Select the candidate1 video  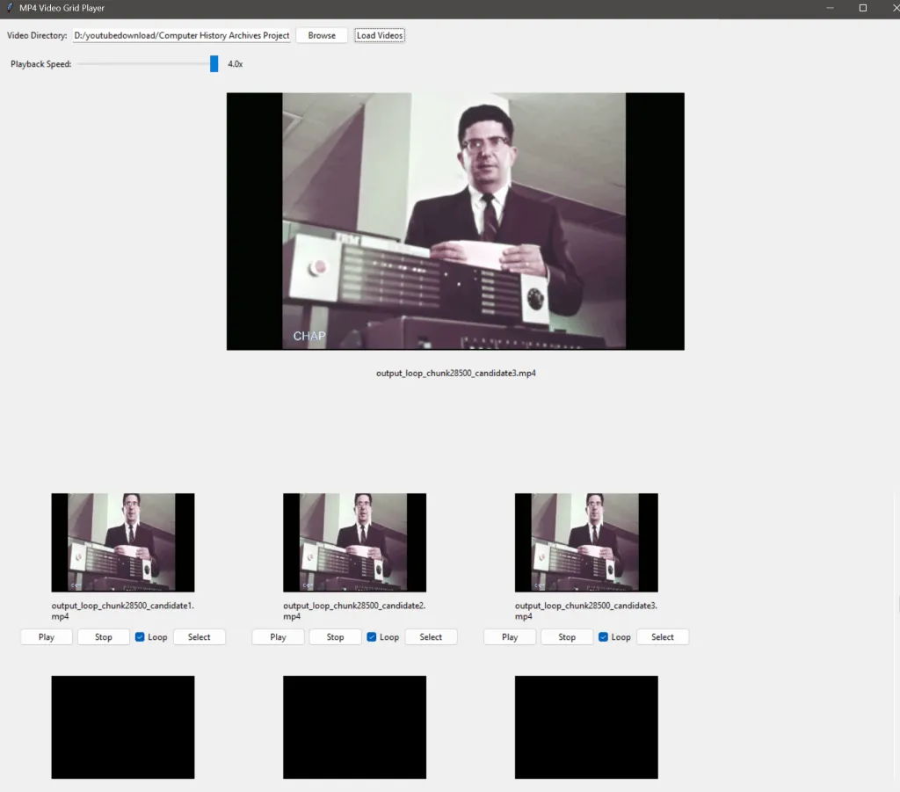click(200, 637)
